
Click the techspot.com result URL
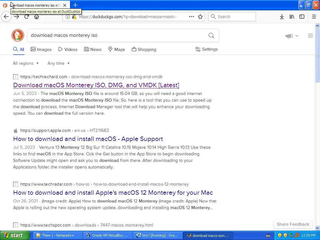pyautogui.click(x=87, y=225)
